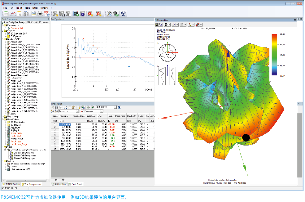Open the checkmark filter Frequency dropdown arrow
The width and height of the screenshot is (305, 202).
(102, 111)
